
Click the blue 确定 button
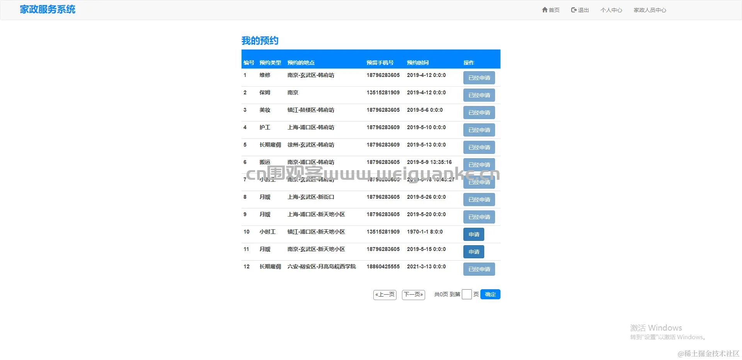[490, 294]
